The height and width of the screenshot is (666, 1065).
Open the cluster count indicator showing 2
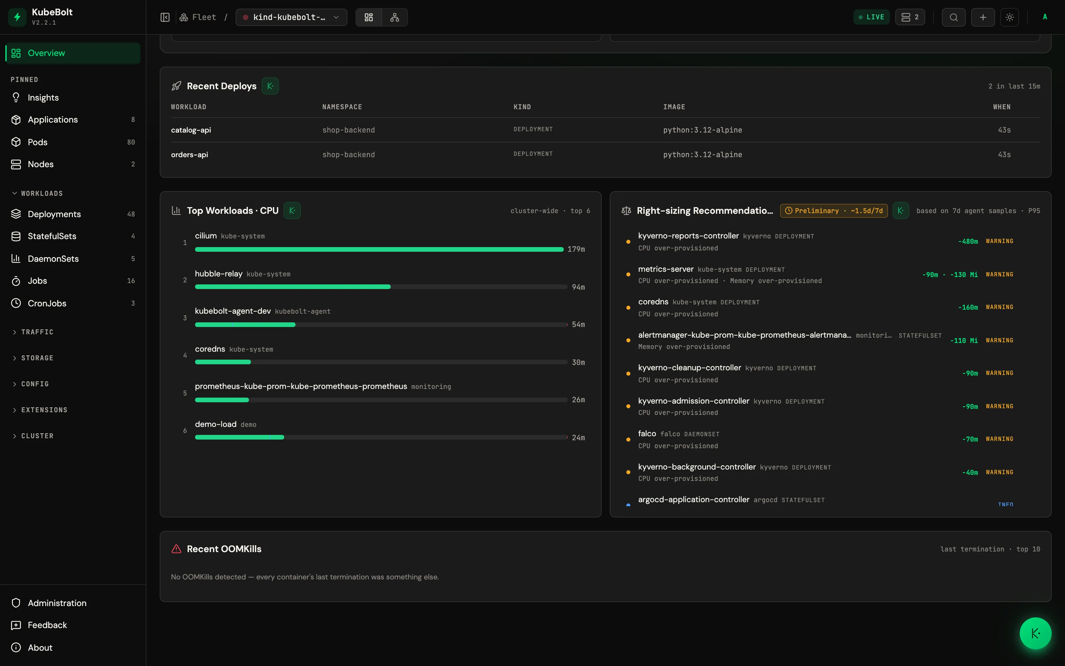(x=910, y=17)
